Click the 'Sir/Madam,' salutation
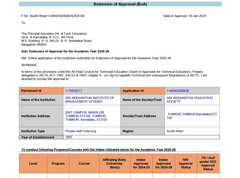The width and height of the screenshot is (240, 178). pos(29,65)
